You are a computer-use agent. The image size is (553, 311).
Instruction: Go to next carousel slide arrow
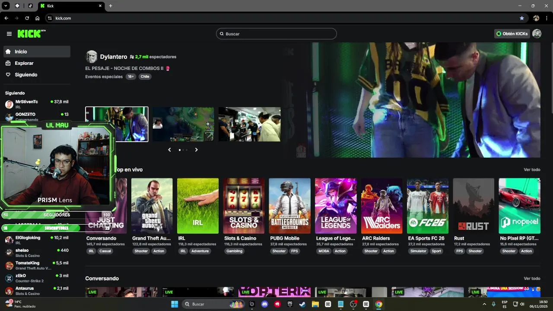pyautogui.click(x=196, y=150)
